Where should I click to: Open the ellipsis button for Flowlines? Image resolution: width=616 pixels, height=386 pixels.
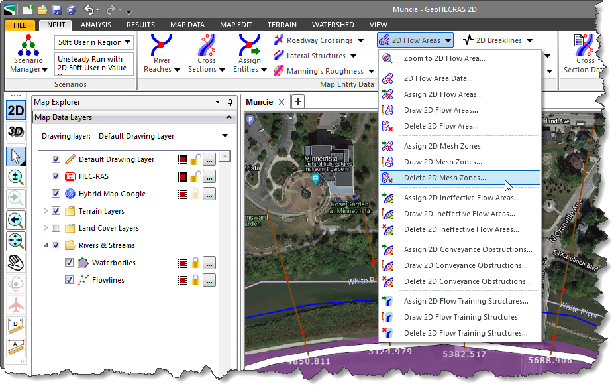209,280
